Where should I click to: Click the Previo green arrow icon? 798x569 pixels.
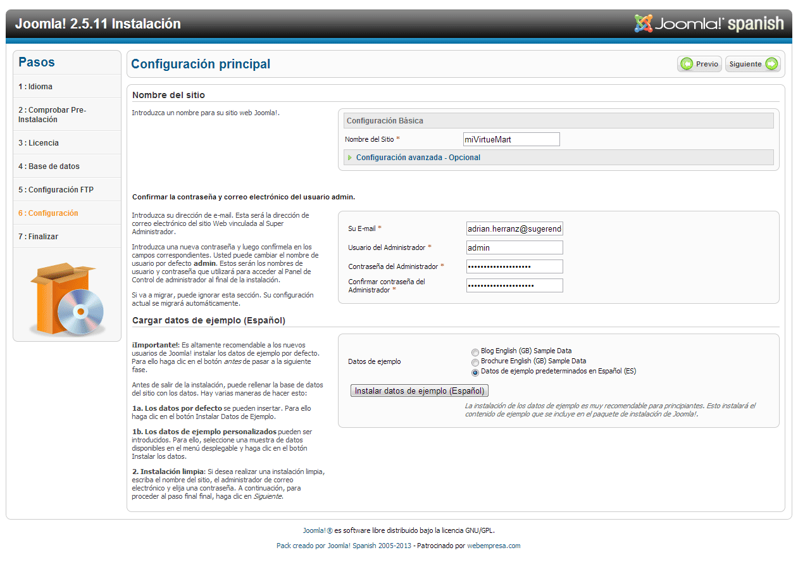point(687,64)
